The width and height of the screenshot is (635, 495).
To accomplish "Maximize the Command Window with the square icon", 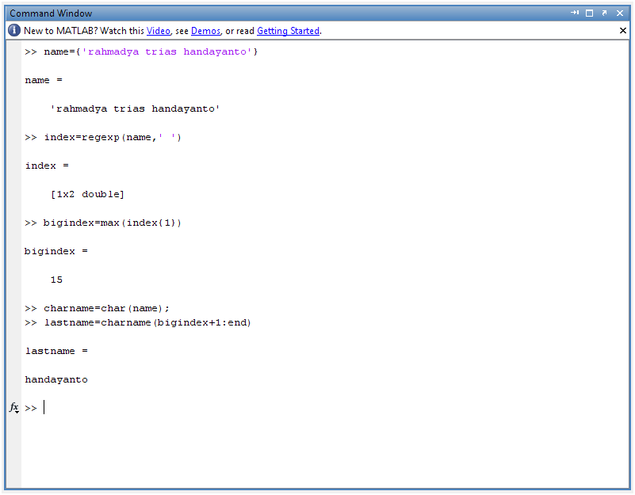I will pyautogui.click(x=590, y=13).
